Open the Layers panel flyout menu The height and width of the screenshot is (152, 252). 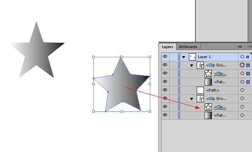250,47
